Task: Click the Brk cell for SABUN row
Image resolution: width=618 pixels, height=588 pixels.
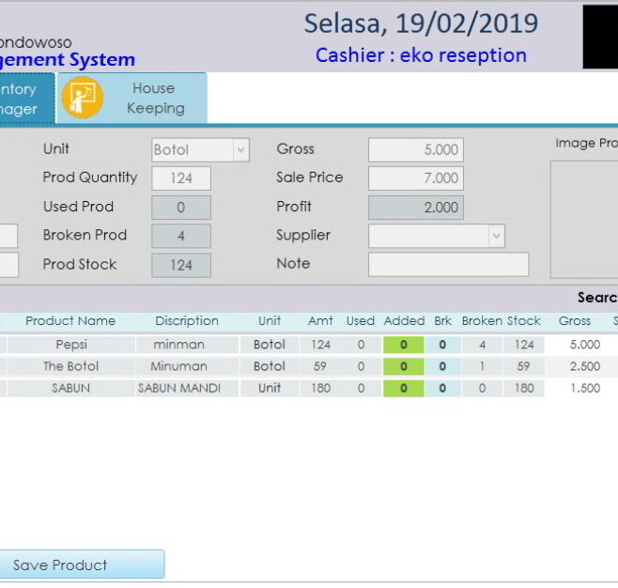Action: [442, 388]
